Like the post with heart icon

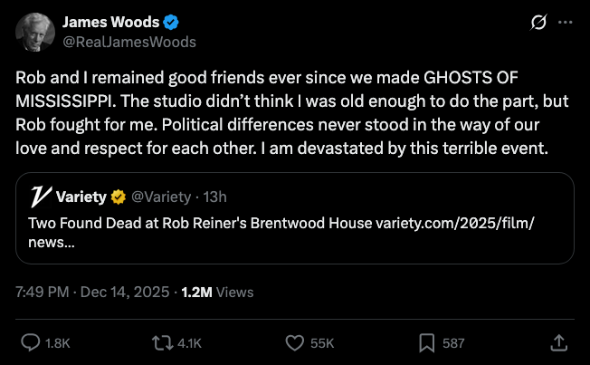[294, 342]
